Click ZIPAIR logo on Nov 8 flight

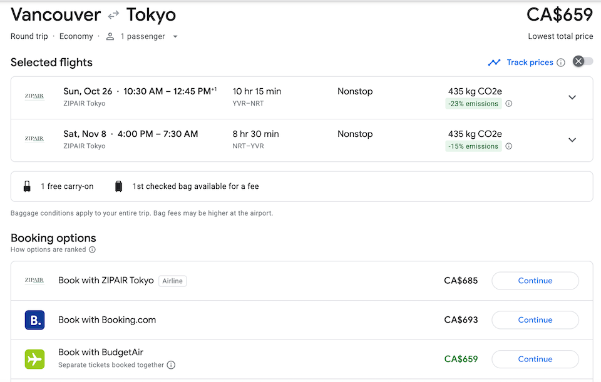point(34,139)
